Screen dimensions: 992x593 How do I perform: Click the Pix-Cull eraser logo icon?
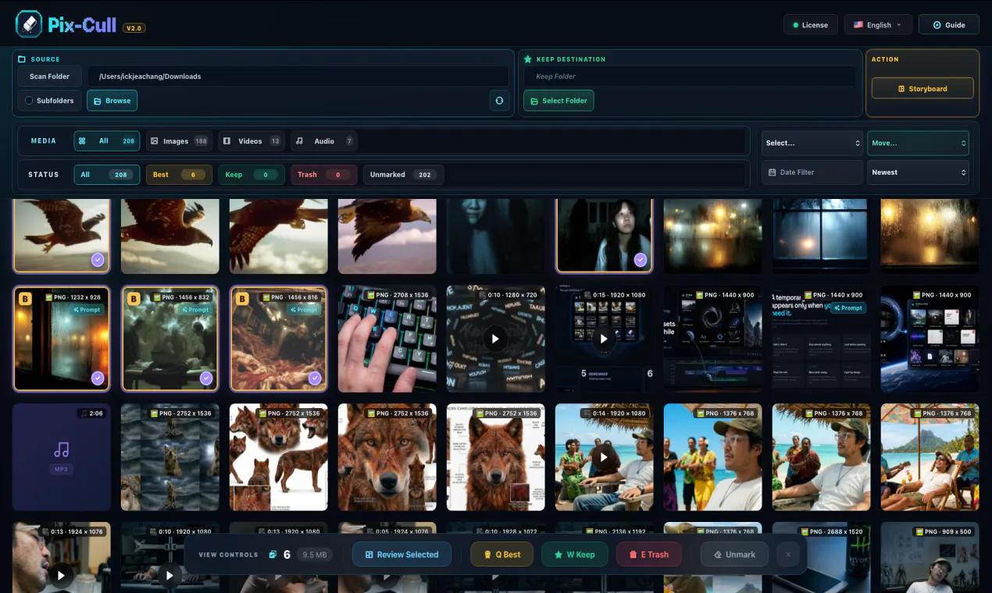(29, 24)
